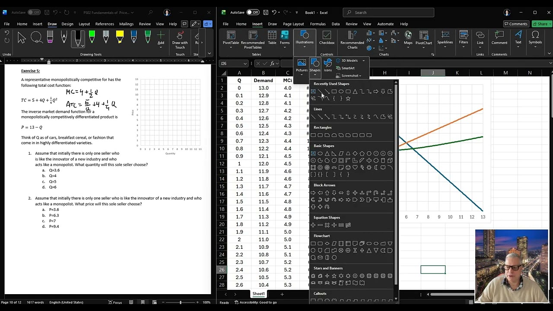Screen dimensions: 553x311
Task: Click SmartArt in the Illustrations panel
Action: (x=345, y=68)
